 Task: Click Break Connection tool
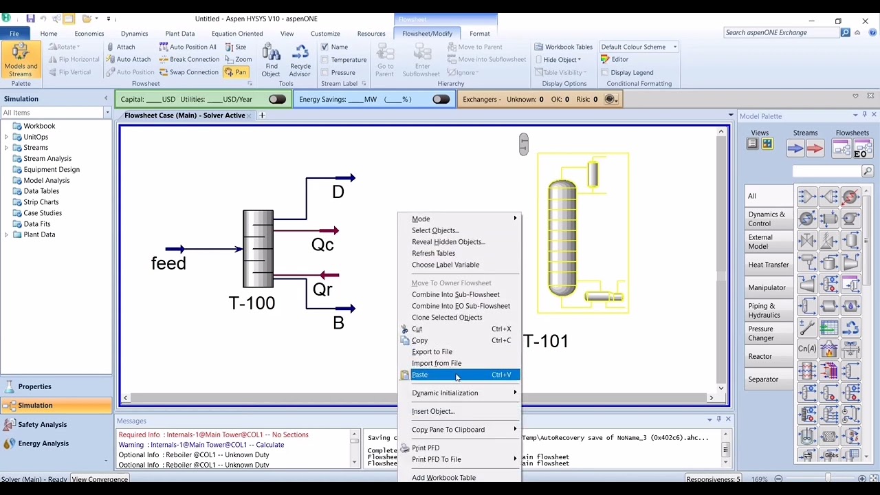pyautogui.click(x=189, y=59)
